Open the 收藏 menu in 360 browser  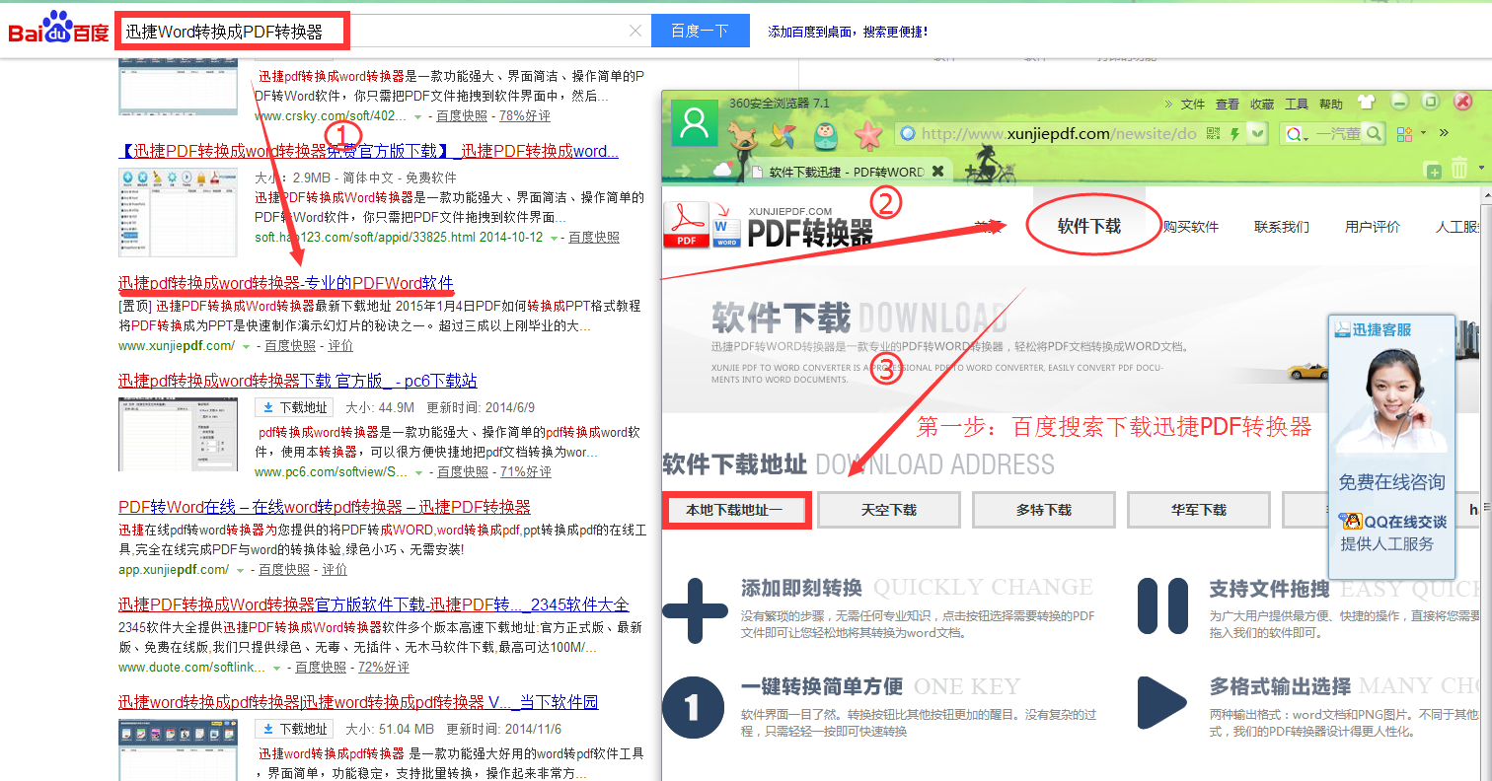1262,104
